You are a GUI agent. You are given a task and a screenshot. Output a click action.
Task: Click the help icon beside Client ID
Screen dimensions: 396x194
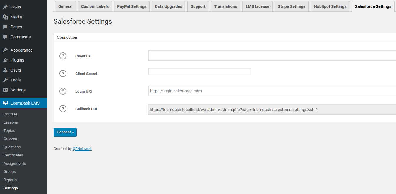click(63, 56)
